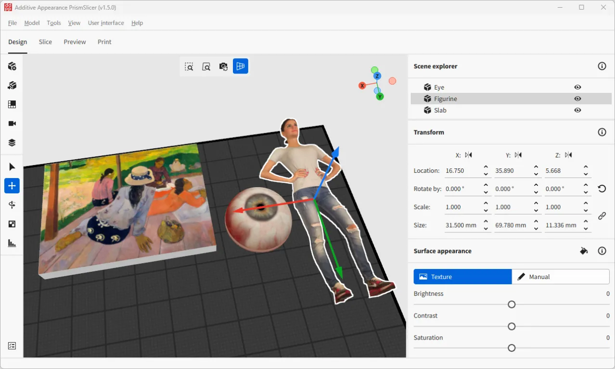
Task: Link uniform scaling with the chain icon
Action: click(602, 216)
